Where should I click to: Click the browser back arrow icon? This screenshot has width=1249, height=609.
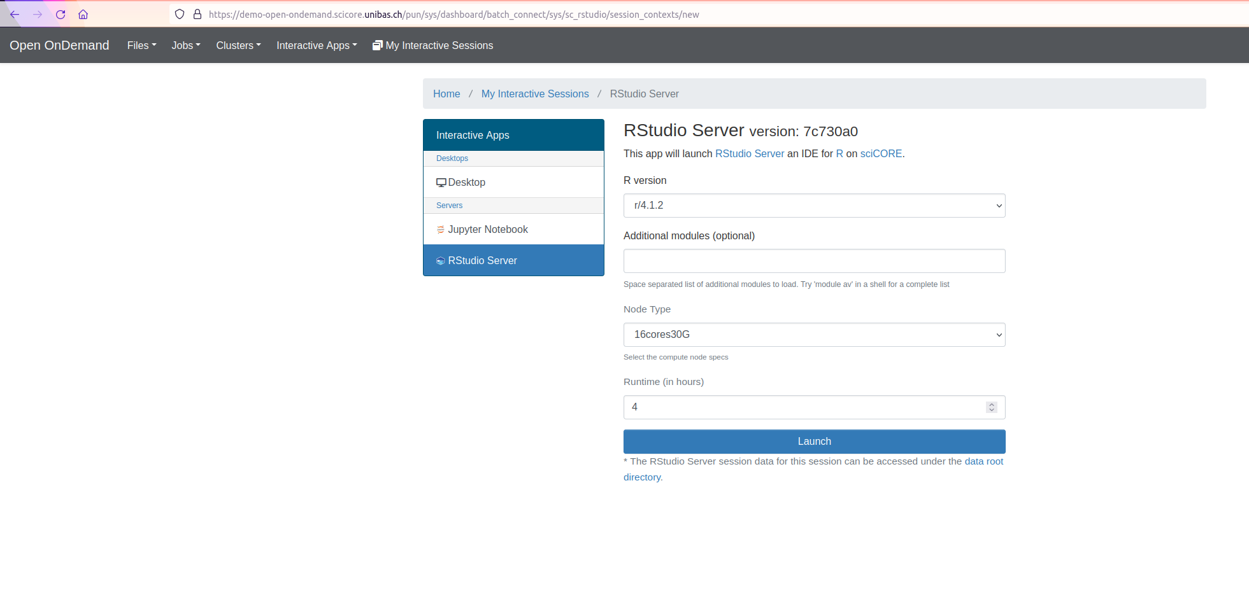[15, 15]
